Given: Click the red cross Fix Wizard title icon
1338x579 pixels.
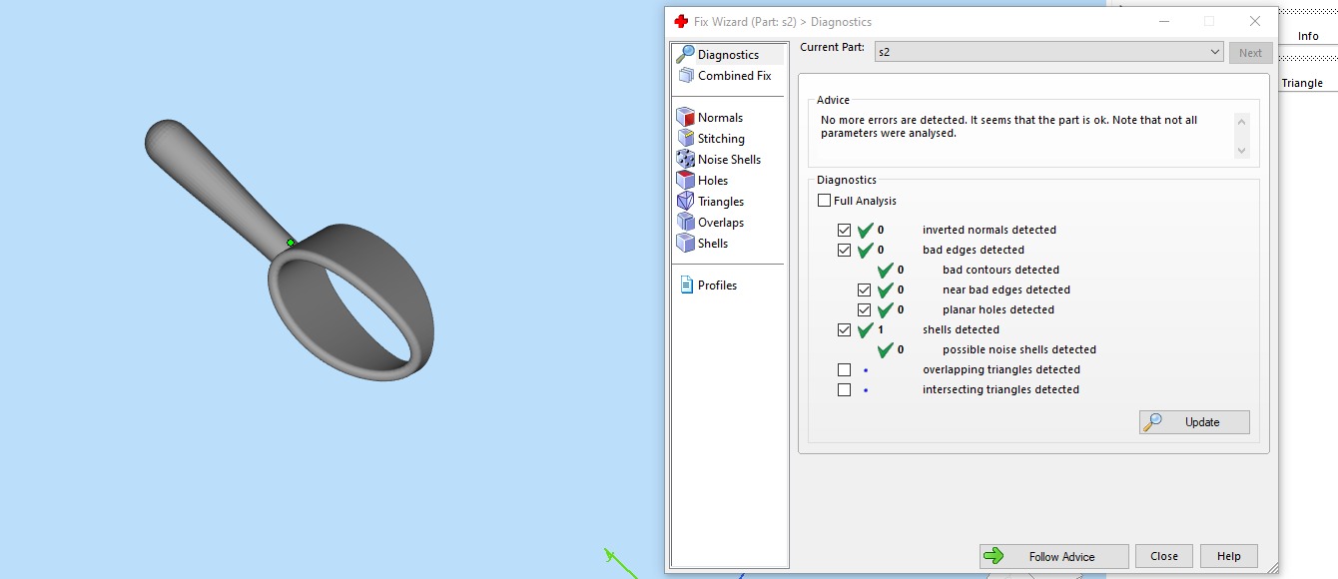Looking at the screenshot, I should click(x=681, y=21).
